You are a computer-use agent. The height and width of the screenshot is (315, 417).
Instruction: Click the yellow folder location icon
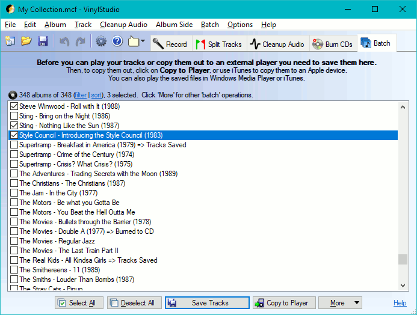[134, 41]
